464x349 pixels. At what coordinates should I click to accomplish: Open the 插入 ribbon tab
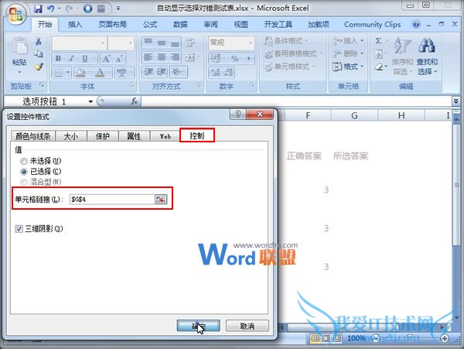(75, 24)
